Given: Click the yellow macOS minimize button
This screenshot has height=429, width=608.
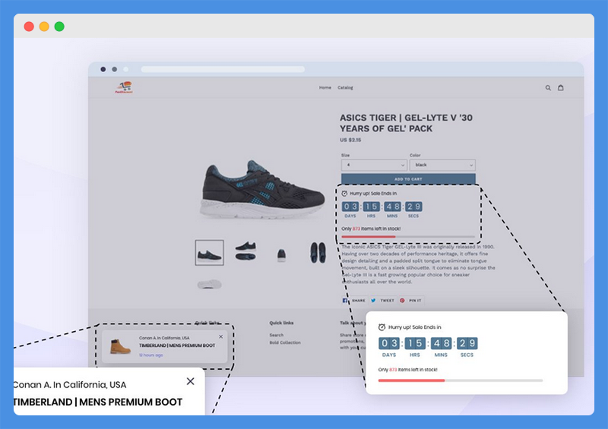Looking at the screenshot, I should 44,27.
